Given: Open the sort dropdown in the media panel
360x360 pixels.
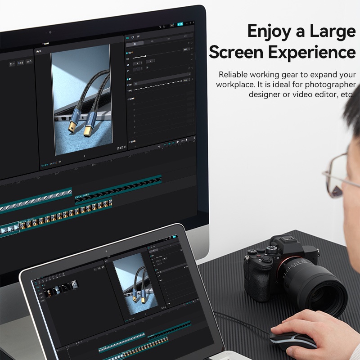Looking at the screenshot, I should [x=28, y=62].
